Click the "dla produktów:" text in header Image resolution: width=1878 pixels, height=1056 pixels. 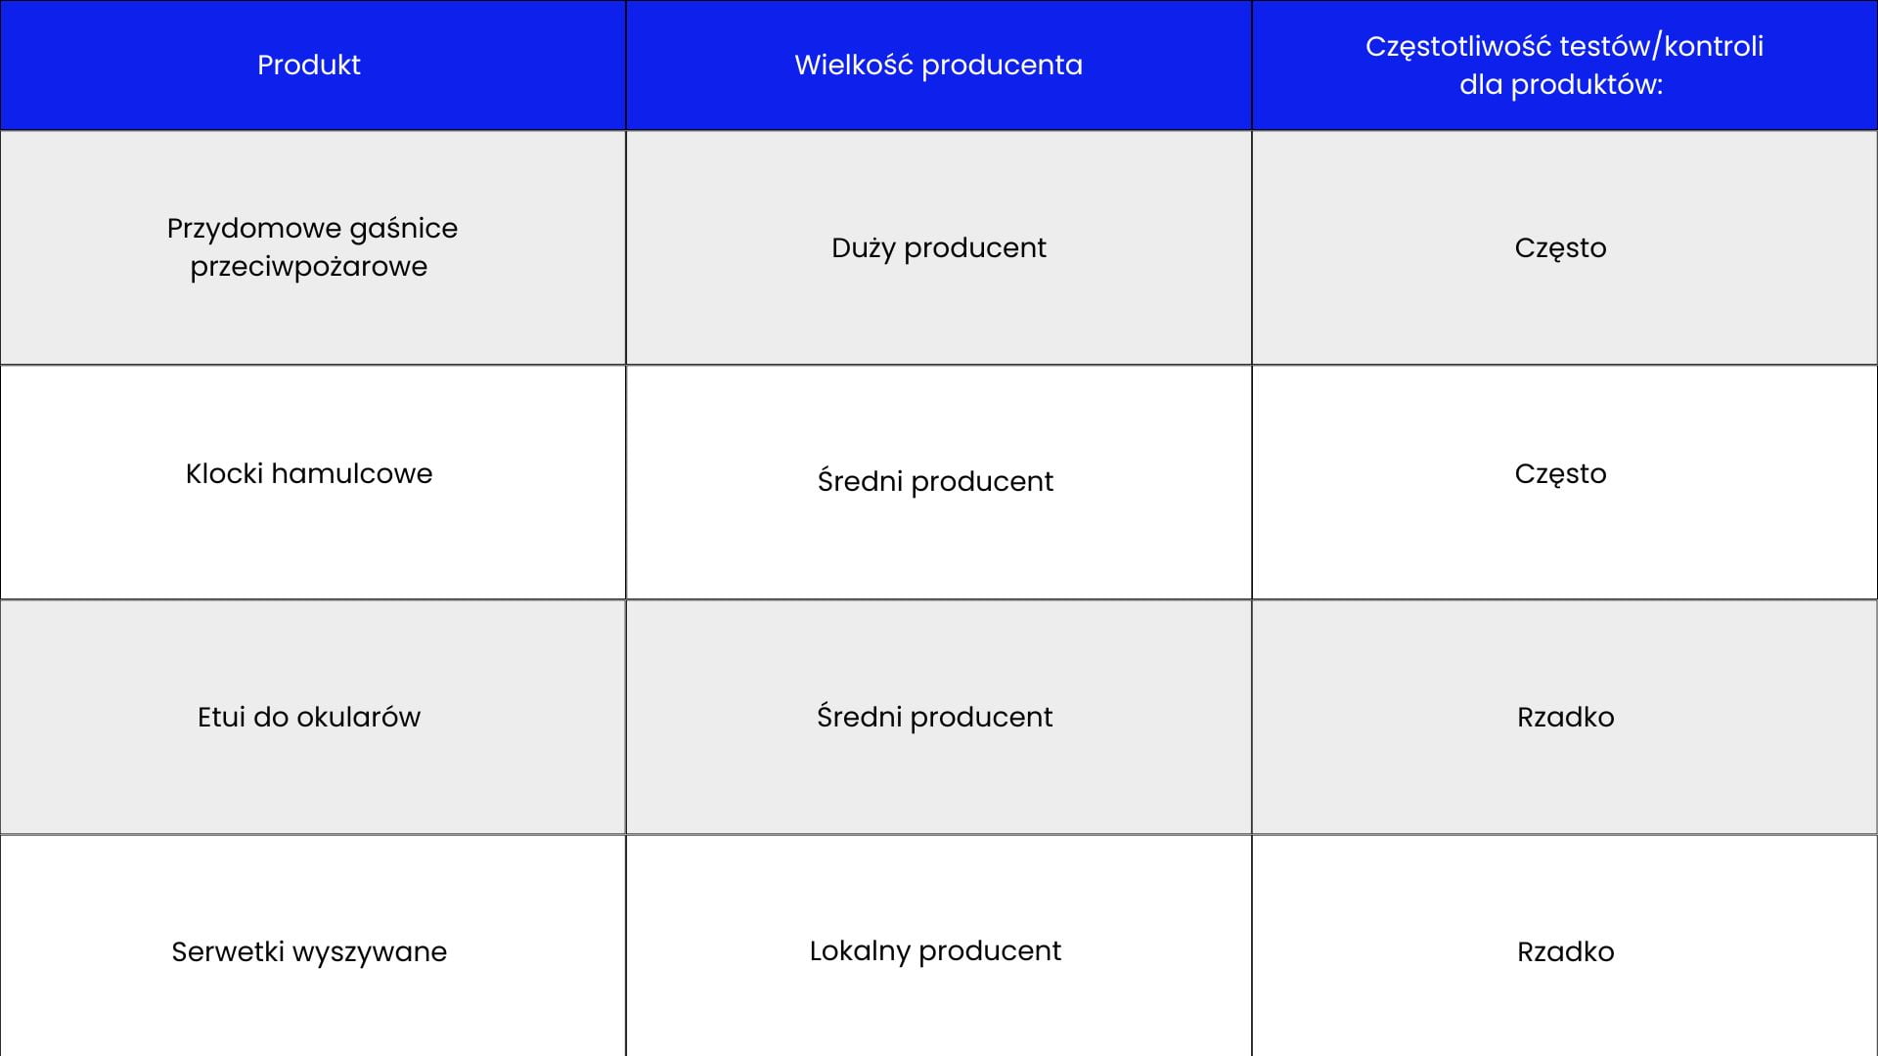point(1561,85)
